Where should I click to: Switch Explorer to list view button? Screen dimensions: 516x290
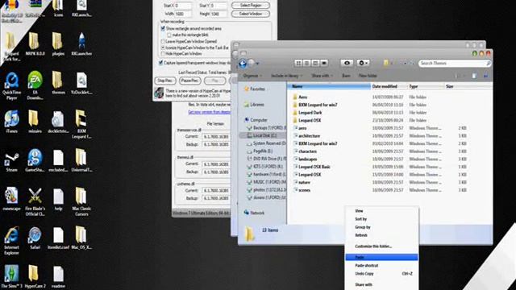(x=306, y=63)
